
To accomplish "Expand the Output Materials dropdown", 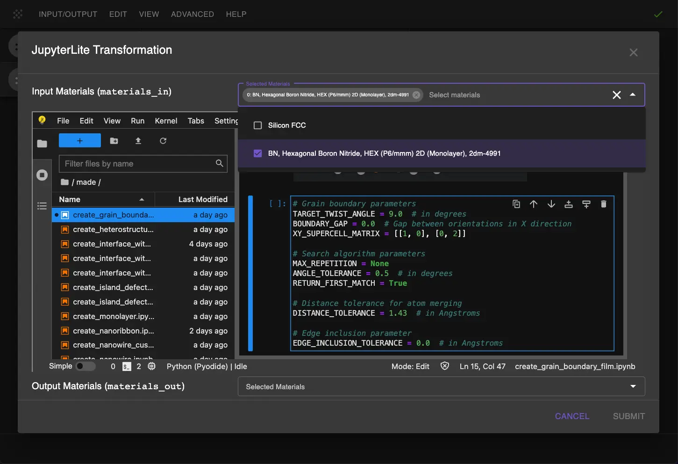I will point(633,387).
